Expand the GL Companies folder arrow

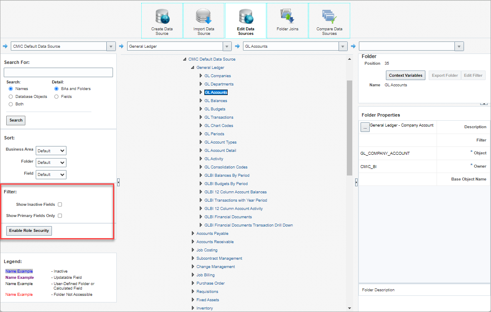click(201, 76)
